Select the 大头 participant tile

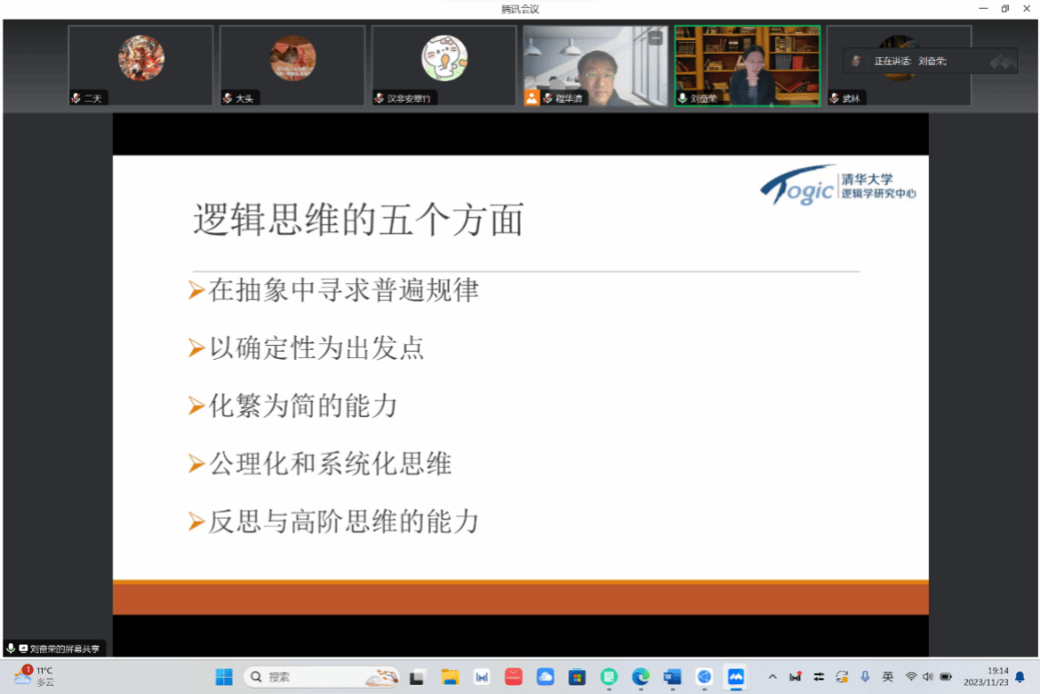[292, 66]
